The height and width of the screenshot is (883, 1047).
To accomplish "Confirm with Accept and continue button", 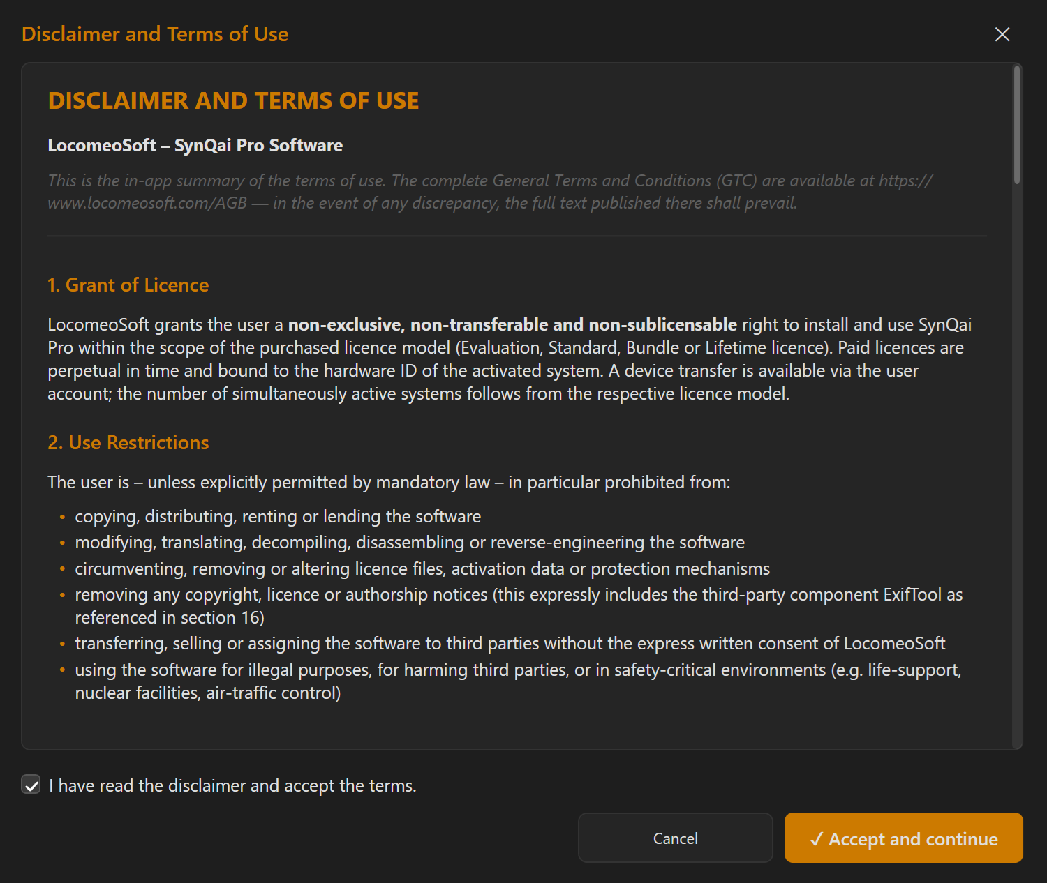I will point(903,838).
